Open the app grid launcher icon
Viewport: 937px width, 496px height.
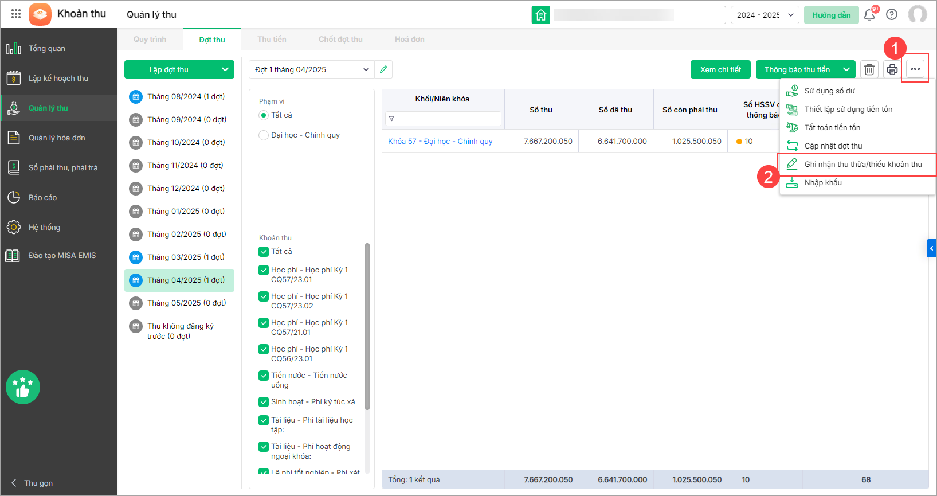(x=16, y=14)
